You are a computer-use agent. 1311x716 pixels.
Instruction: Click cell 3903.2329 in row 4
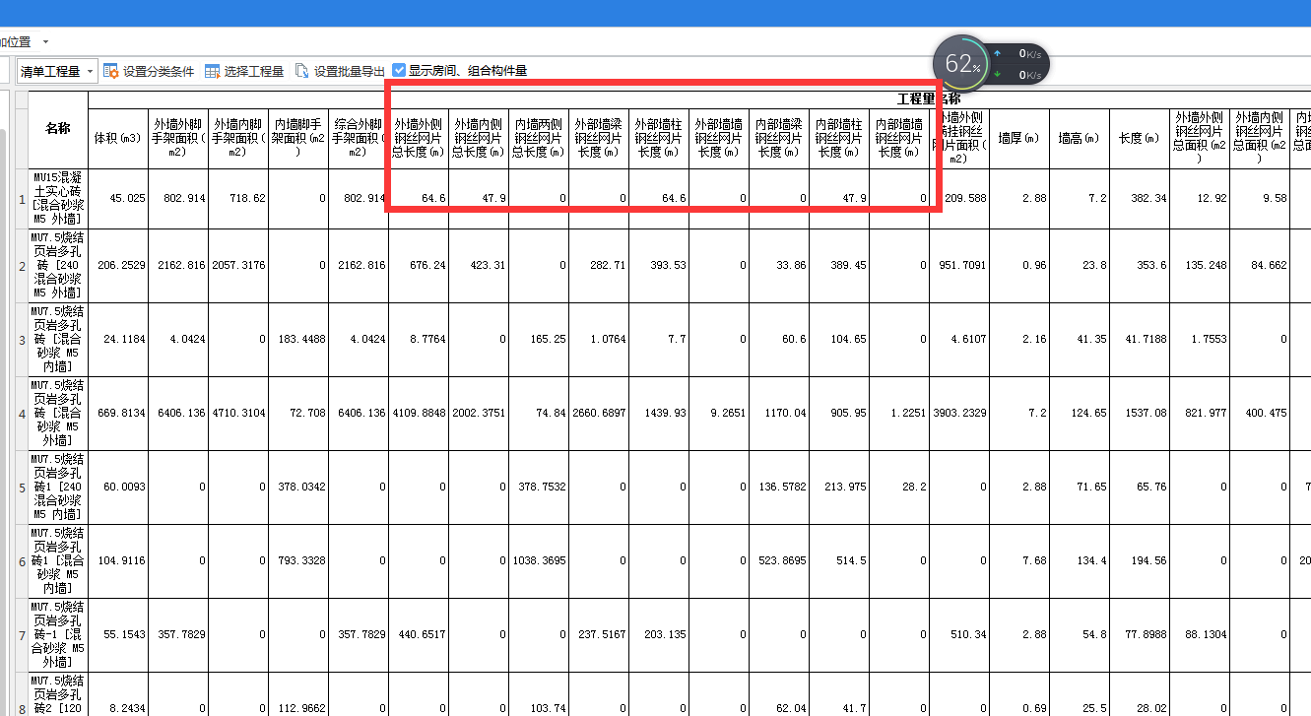point(959,414)
